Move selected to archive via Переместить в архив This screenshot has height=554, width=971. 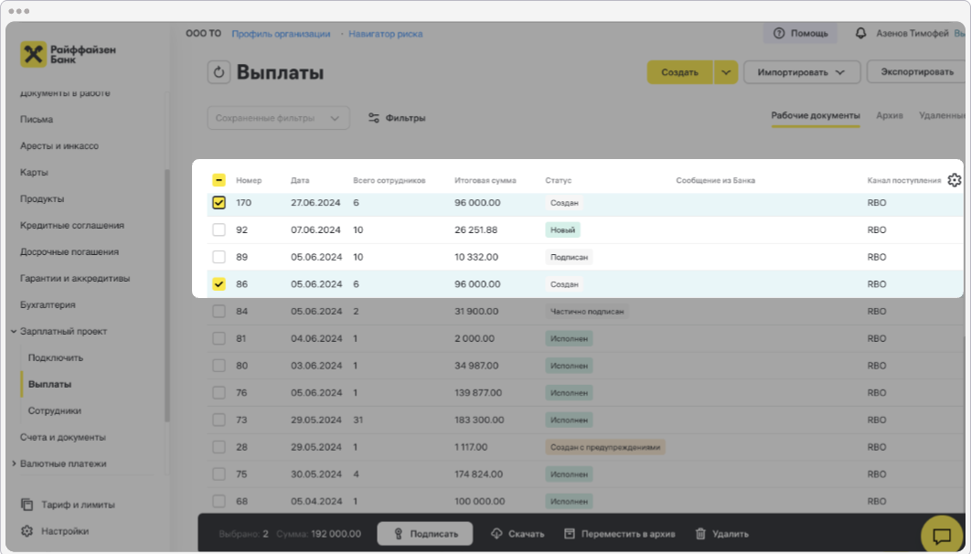621,534
